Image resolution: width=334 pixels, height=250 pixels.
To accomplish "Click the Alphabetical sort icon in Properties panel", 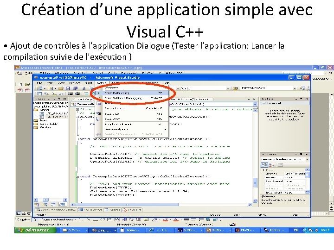I will click(x=271, y=165).
